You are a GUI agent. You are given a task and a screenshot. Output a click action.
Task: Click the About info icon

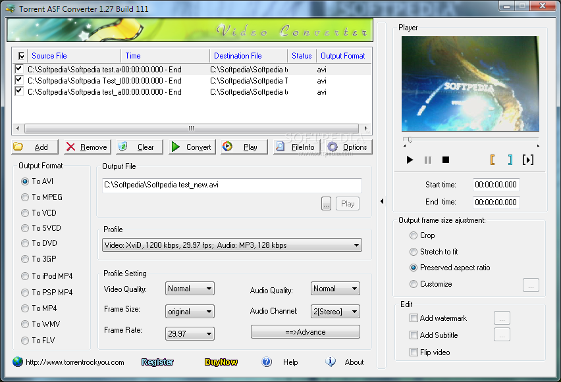tap(331, 362)
